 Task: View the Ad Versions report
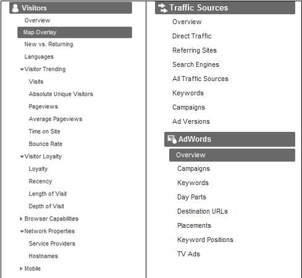(191, 121)
